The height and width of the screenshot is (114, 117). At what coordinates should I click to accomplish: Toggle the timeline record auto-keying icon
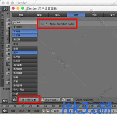(44, 111)
